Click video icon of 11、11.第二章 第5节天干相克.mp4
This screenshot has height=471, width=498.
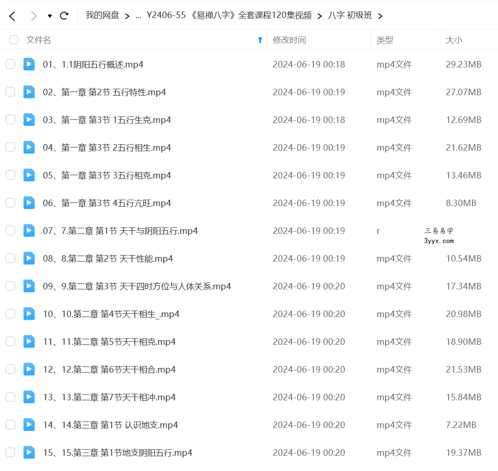[x=29, y=341]
